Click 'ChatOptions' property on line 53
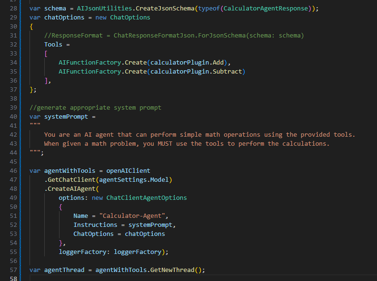The image size is (377, 281). (x=93, y=234)
